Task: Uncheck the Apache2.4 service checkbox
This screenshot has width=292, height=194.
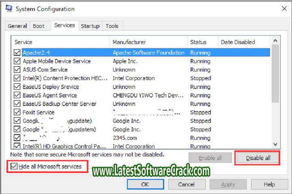Action: 17,53
